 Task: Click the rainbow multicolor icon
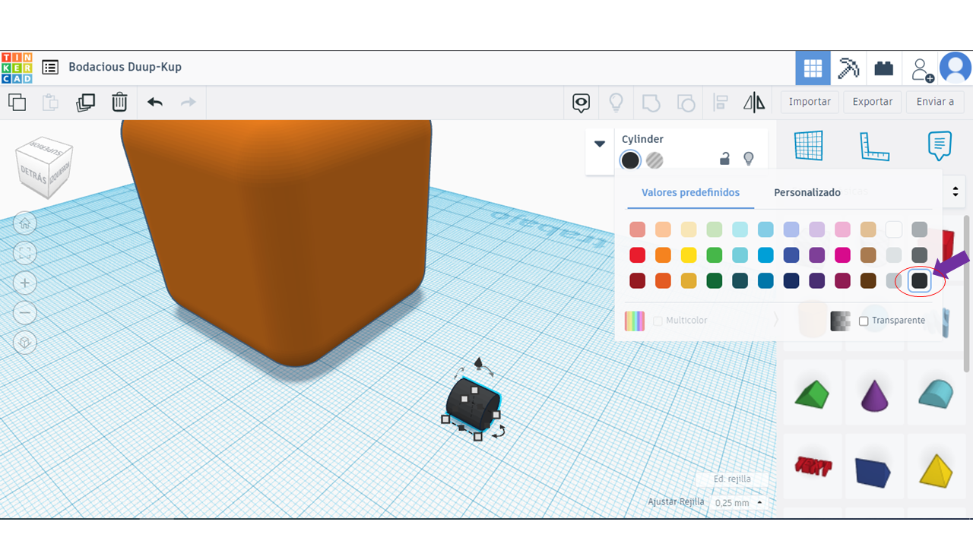tap(635, 321)
